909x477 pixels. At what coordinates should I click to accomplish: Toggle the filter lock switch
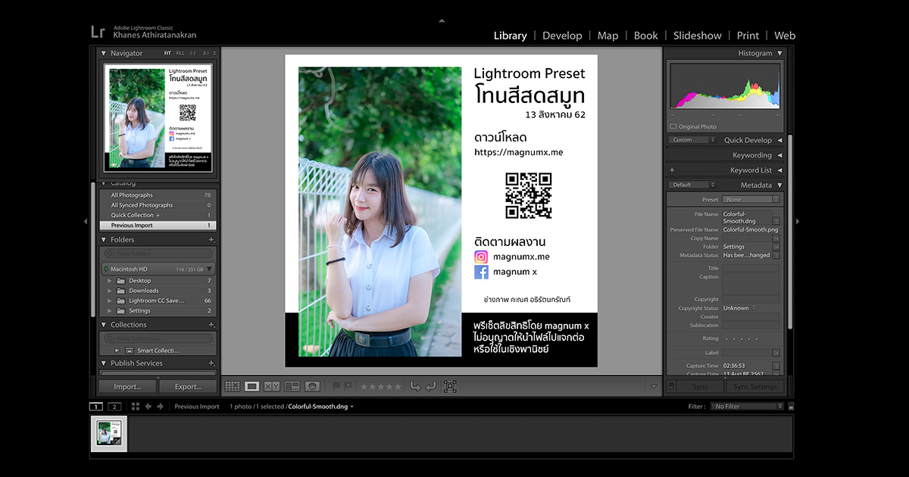pos(791,407)
